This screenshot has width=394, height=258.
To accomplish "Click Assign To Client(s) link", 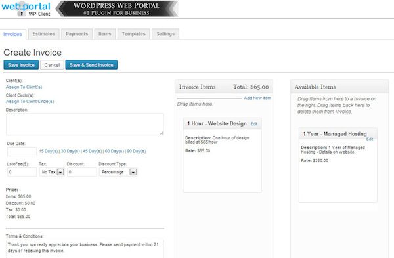I will tap(24, 87).
